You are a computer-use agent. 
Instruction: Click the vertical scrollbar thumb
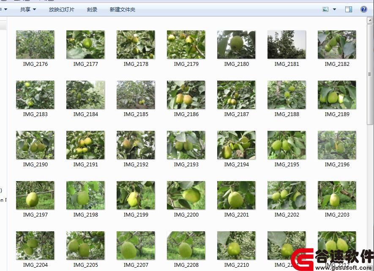(x=370, y=74)
